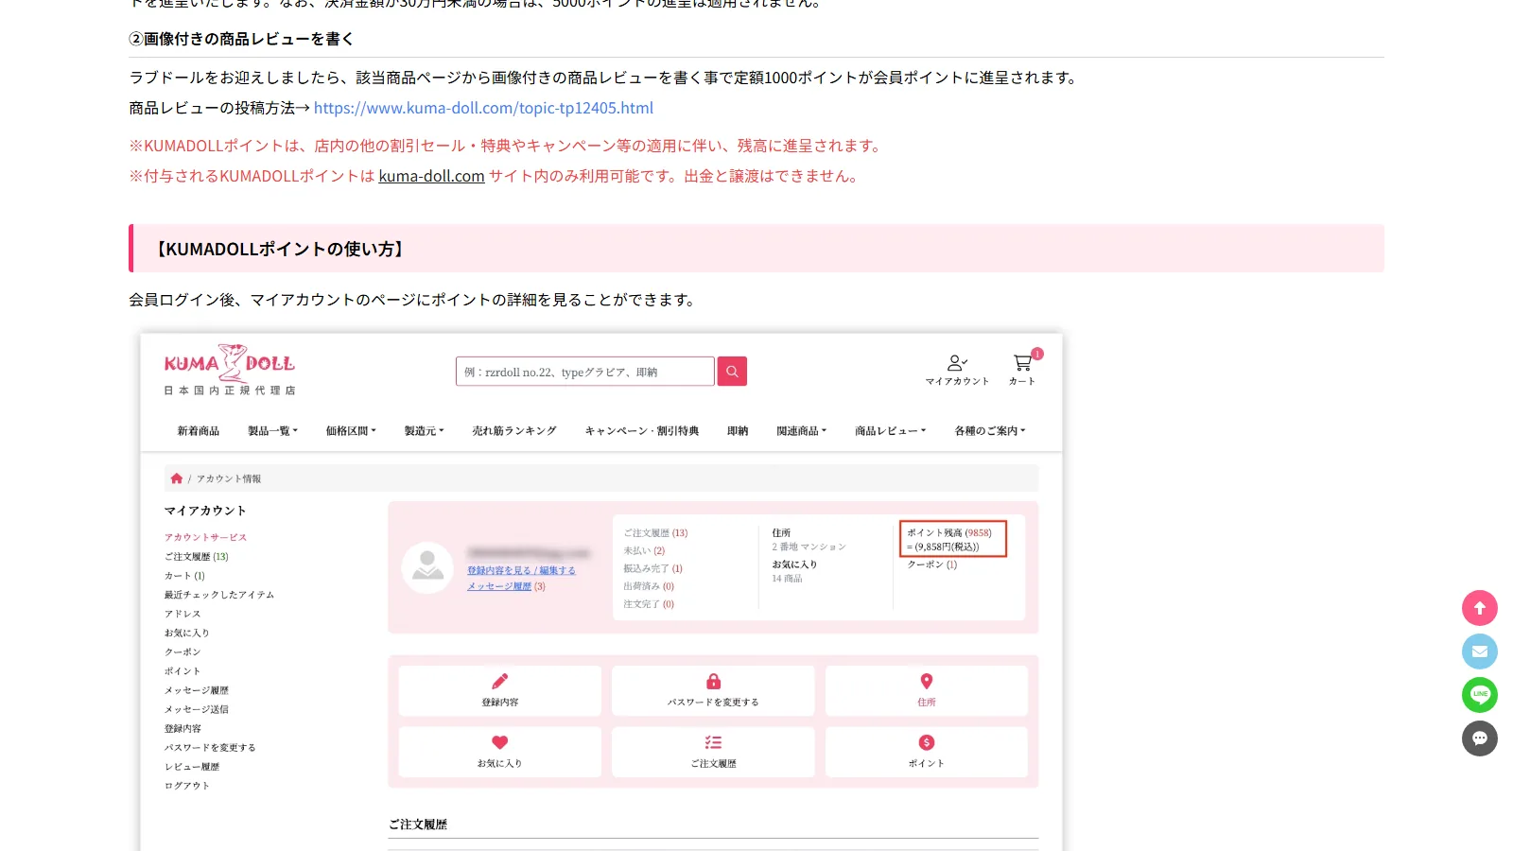Open the dark chat bubble floating button

1480,738
